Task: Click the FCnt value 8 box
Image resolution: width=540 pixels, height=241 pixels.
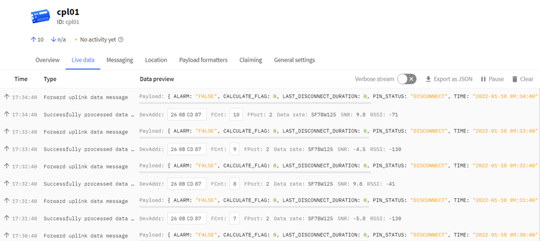Action: (235, 183)
